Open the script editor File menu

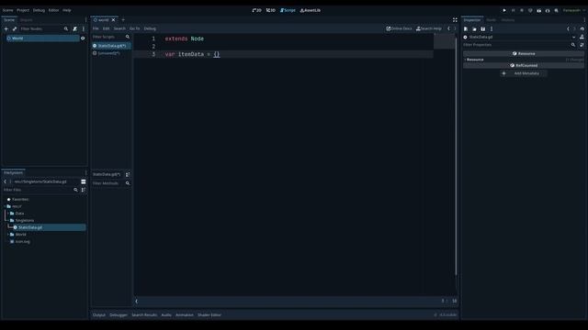[96, 28]
